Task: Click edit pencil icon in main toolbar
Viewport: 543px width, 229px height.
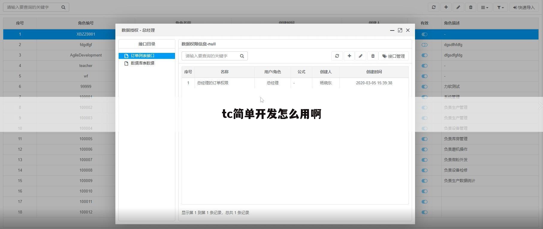Action: tap(458, 7)
